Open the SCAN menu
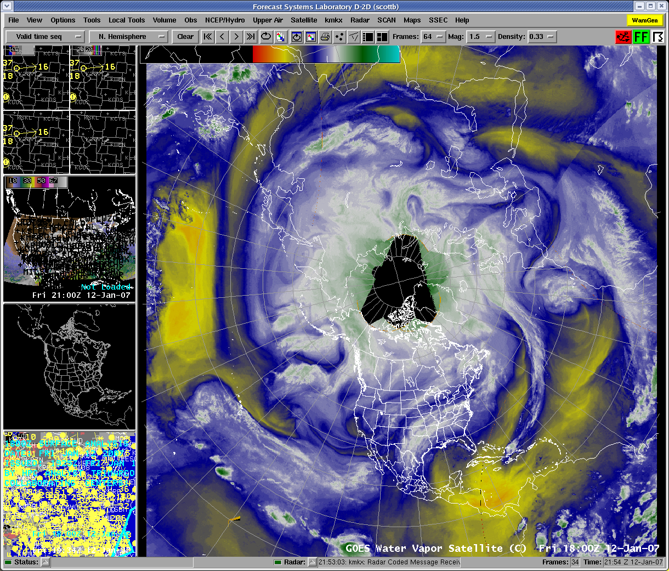 click(x=387, y=20)
